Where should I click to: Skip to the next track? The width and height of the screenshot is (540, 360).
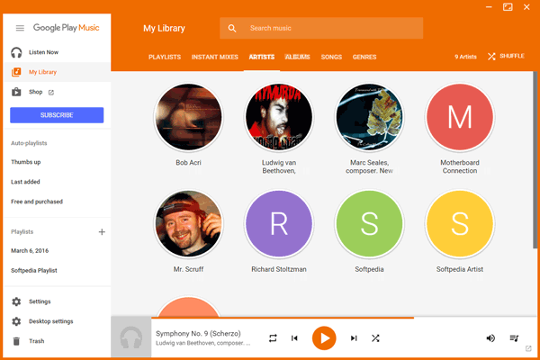click(354, 338)
